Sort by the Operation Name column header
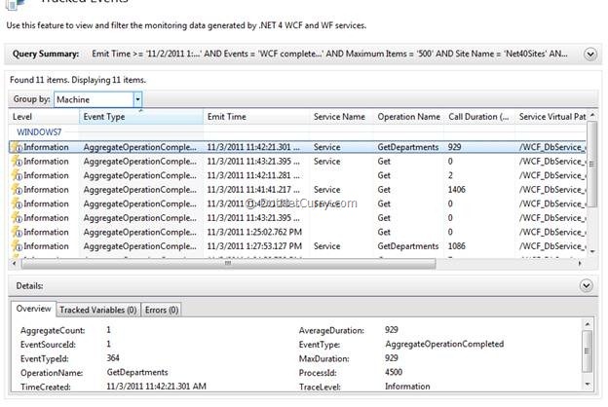This screenshot has height=407, width=608. pyautogui.click(x=408, y=117)
